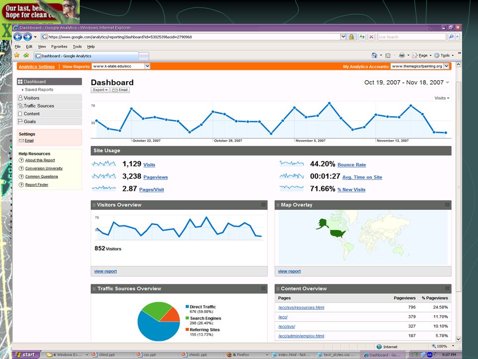Open the new tab button

click(x=144, y=56)
